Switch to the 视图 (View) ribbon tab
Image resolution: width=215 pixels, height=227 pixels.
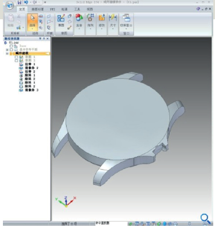(90, 9)
